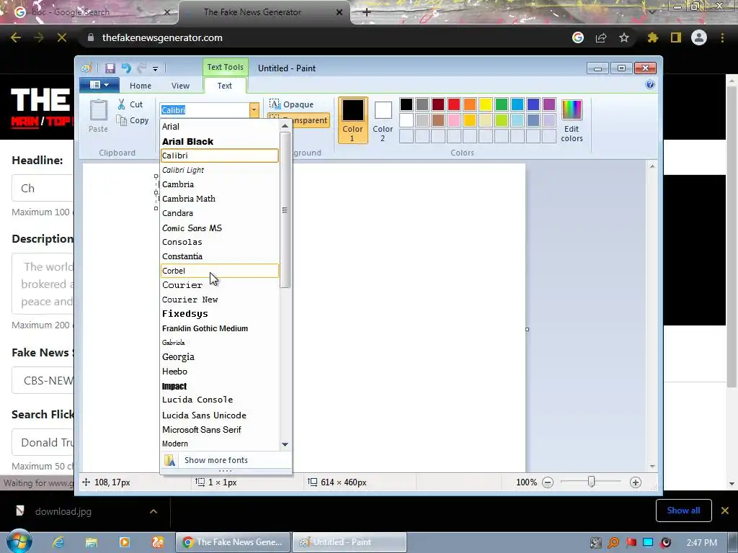Open Edit colors dialog

click(x=572, y=120)
